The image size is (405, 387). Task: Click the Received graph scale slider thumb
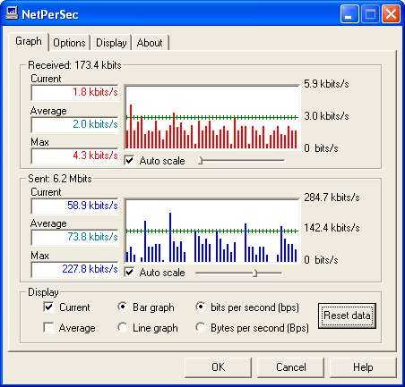point(201,161)
